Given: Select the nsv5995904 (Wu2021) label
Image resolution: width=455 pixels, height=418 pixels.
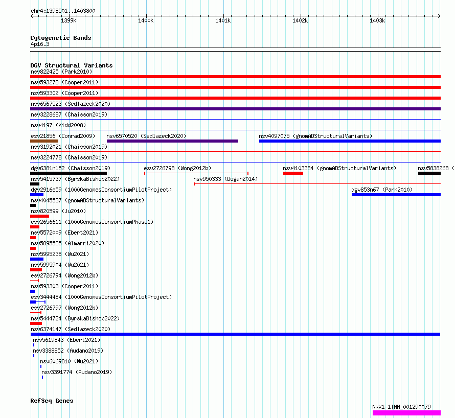Looking at the screenshot, I should pos(60,265).
